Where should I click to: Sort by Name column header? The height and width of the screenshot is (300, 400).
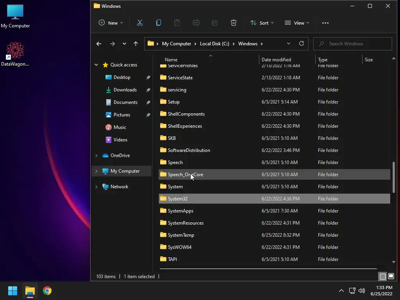pos(171,60)
